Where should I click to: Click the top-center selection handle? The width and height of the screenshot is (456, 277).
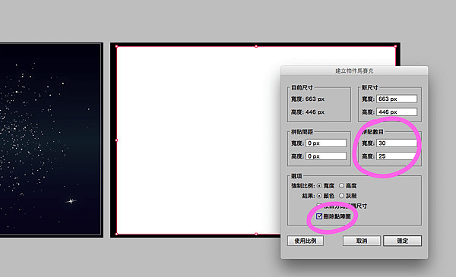256,46
